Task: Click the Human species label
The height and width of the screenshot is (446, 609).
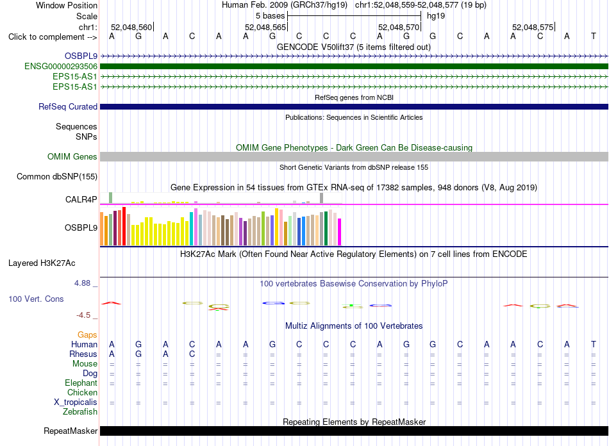Action: pos(84,344)
